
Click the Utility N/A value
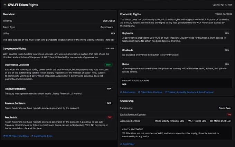[113, 33]
